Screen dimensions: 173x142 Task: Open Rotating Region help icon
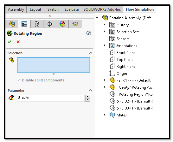(89, 33)
